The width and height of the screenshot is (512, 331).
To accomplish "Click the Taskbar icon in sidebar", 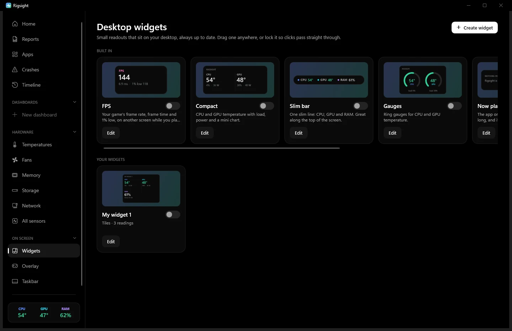I will (x=15, y=281).
